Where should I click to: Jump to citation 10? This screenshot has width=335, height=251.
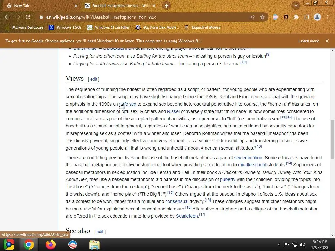(244, 62)
